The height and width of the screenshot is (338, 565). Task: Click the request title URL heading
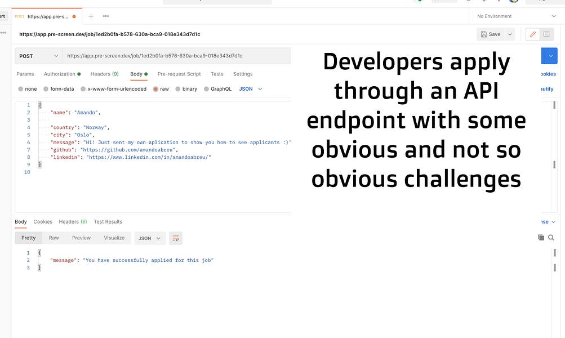(x=109, y=34)
